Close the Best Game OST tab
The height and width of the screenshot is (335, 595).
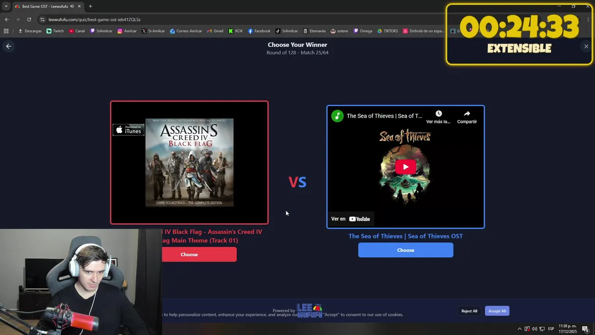[x=79, y=6]
